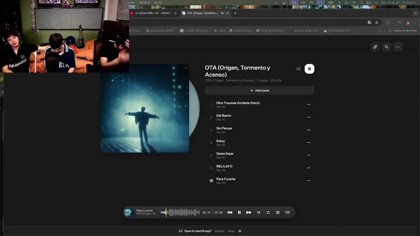This screenshot has width=420, height=236.
Task: Open options for Otra Travesía Anclada (Intro)
Action: coord(308,105)
